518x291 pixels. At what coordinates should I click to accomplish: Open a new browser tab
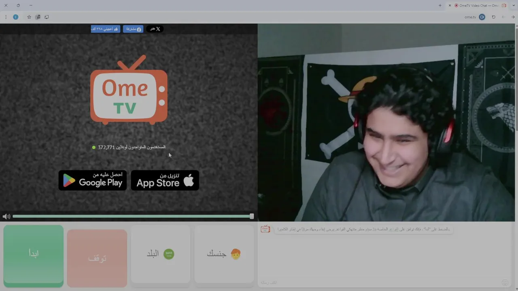point(440,5)
